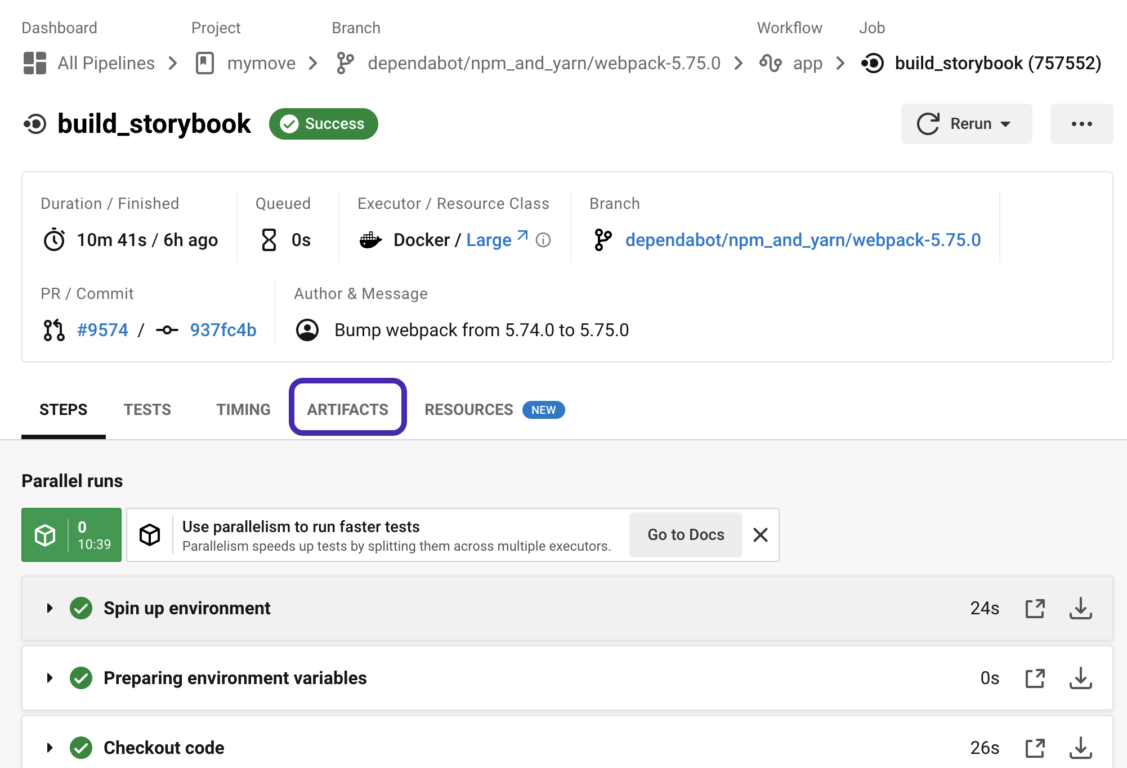Image resolution: width=1127 pixels, height=768 pixels.
Task: Click the commit icon beside 937fc4b
Action: (x=167, y=330)
